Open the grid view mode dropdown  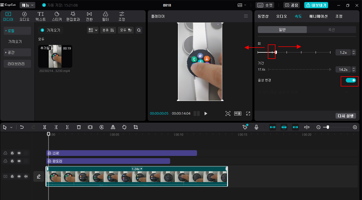93,30
